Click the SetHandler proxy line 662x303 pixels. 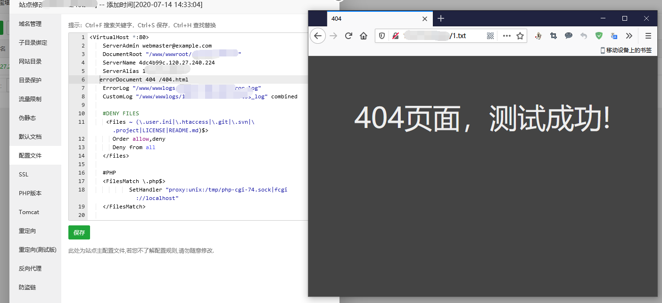[208, 190]
